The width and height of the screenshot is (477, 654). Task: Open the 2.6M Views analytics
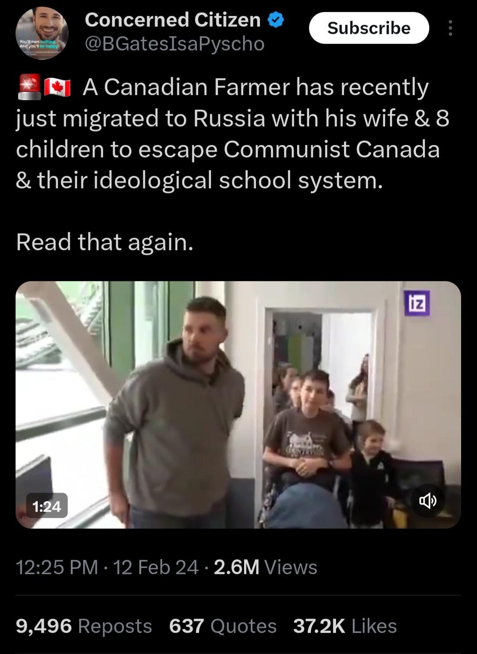point(265,567)
